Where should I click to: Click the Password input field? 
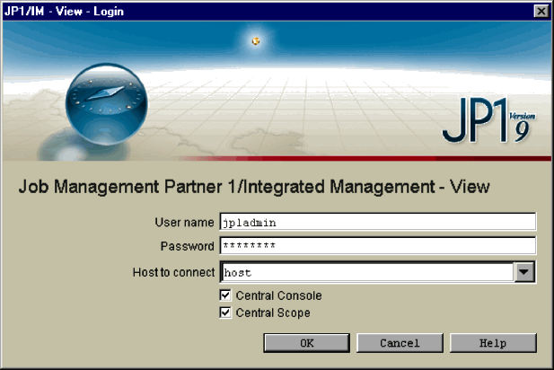coord(378,245)
